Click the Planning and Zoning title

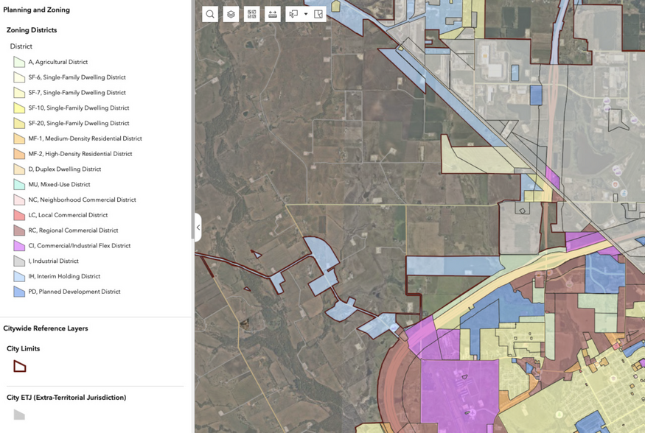click(37, 10)
